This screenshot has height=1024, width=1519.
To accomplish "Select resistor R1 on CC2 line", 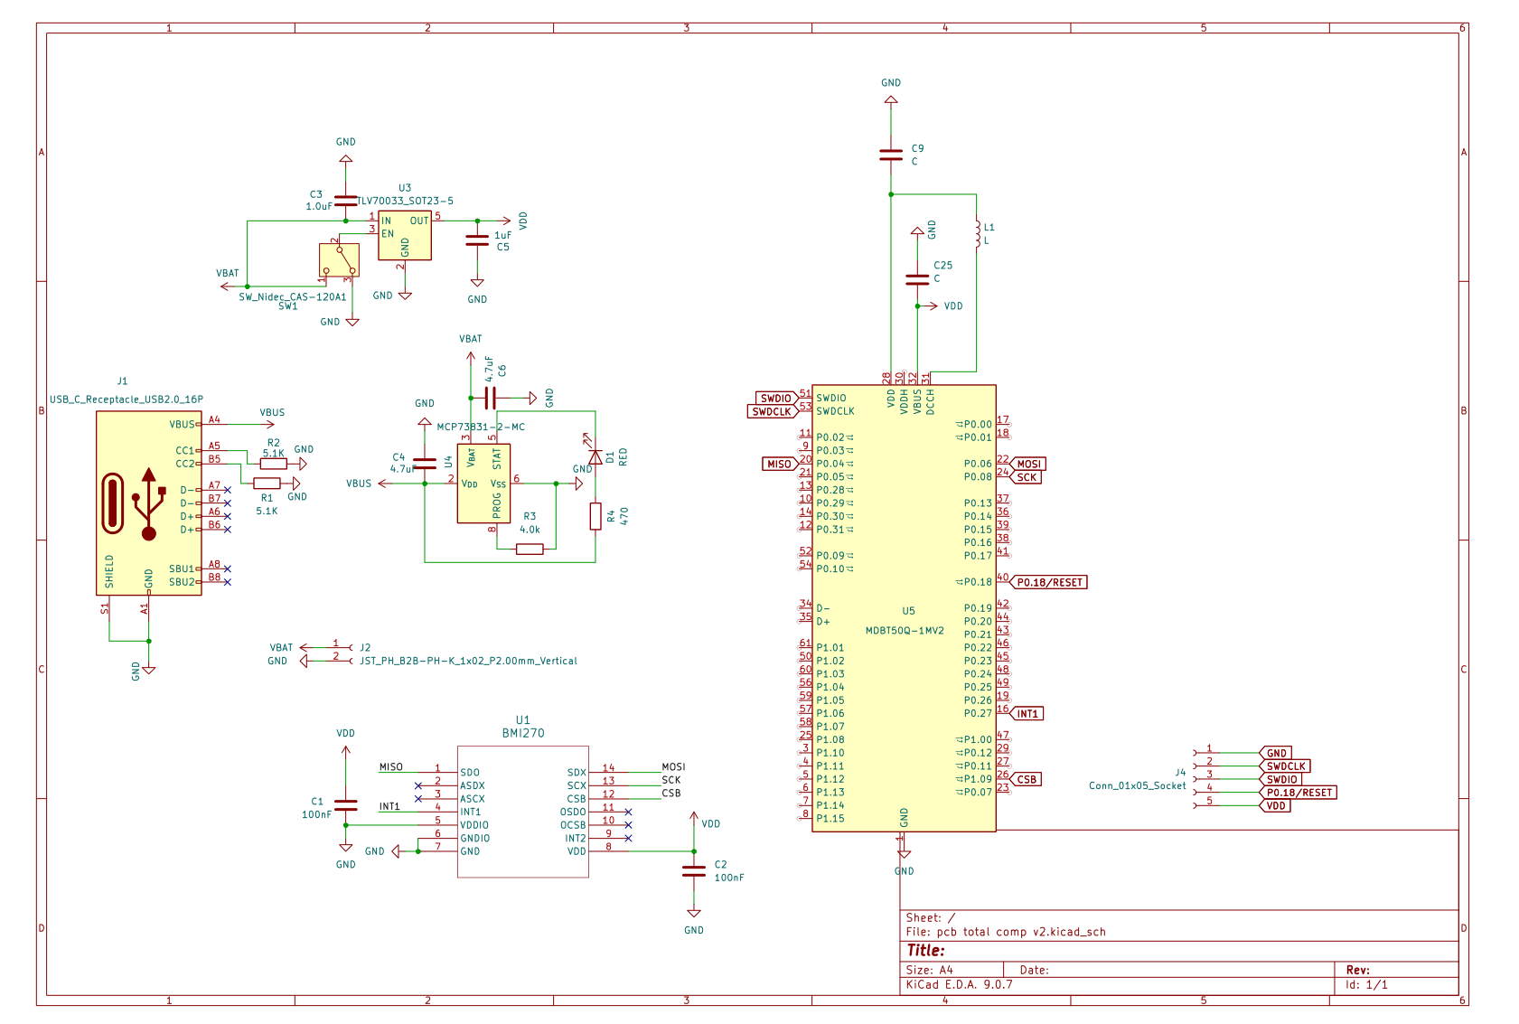I will point(267,484).
